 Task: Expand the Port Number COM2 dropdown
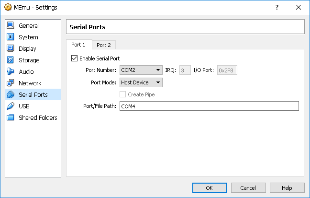(x=141, y=70)
